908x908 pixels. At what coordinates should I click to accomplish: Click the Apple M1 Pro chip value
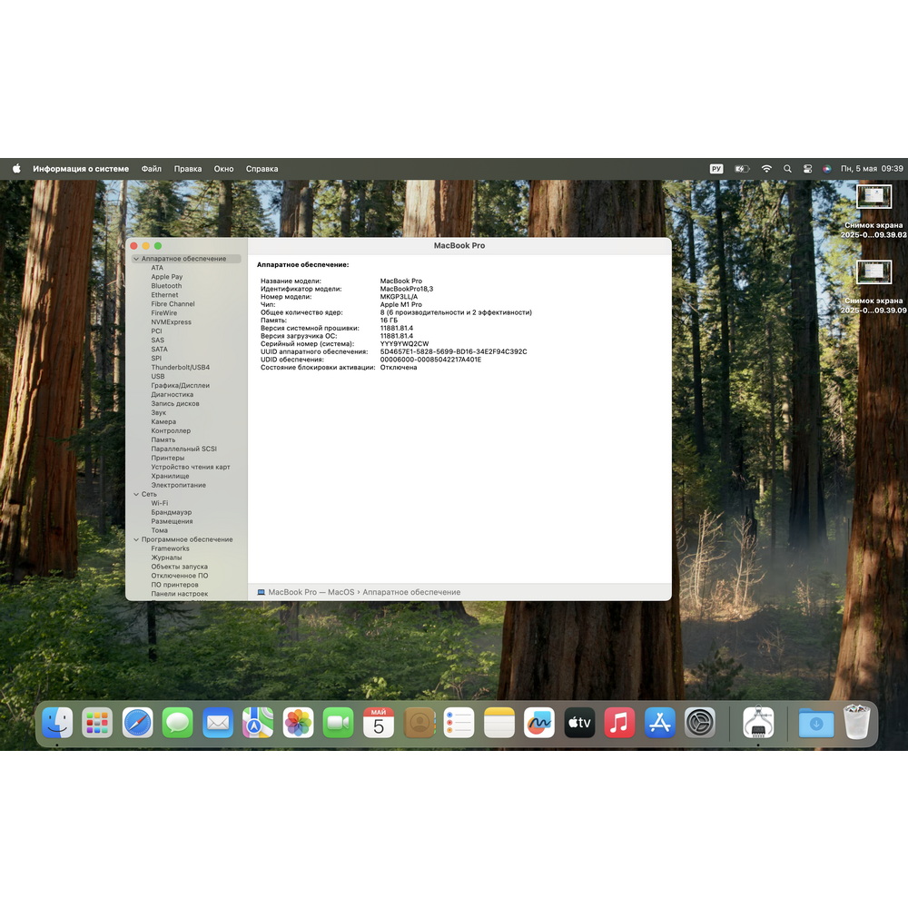(x=400, y=304)
